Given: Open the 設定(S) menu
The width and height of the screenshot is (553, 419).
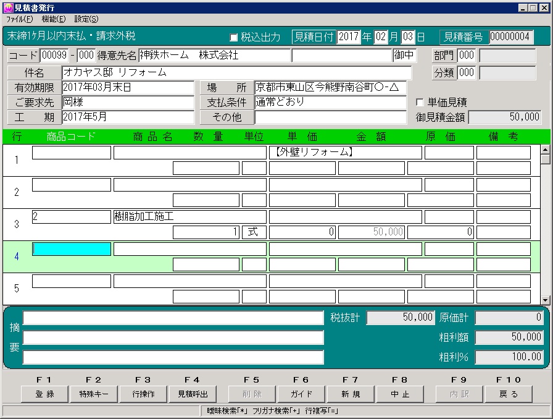Looking at the screenshot, I should [x=86, y=19].
